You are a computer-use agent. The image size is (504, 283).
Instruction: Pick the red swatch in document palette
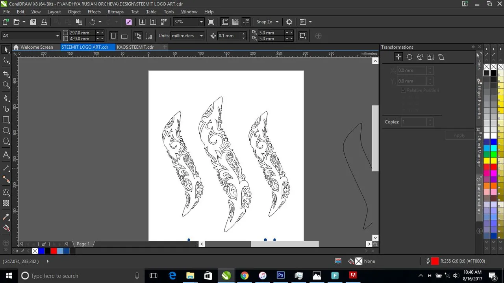pyautogui.click(x=54, y=251)
